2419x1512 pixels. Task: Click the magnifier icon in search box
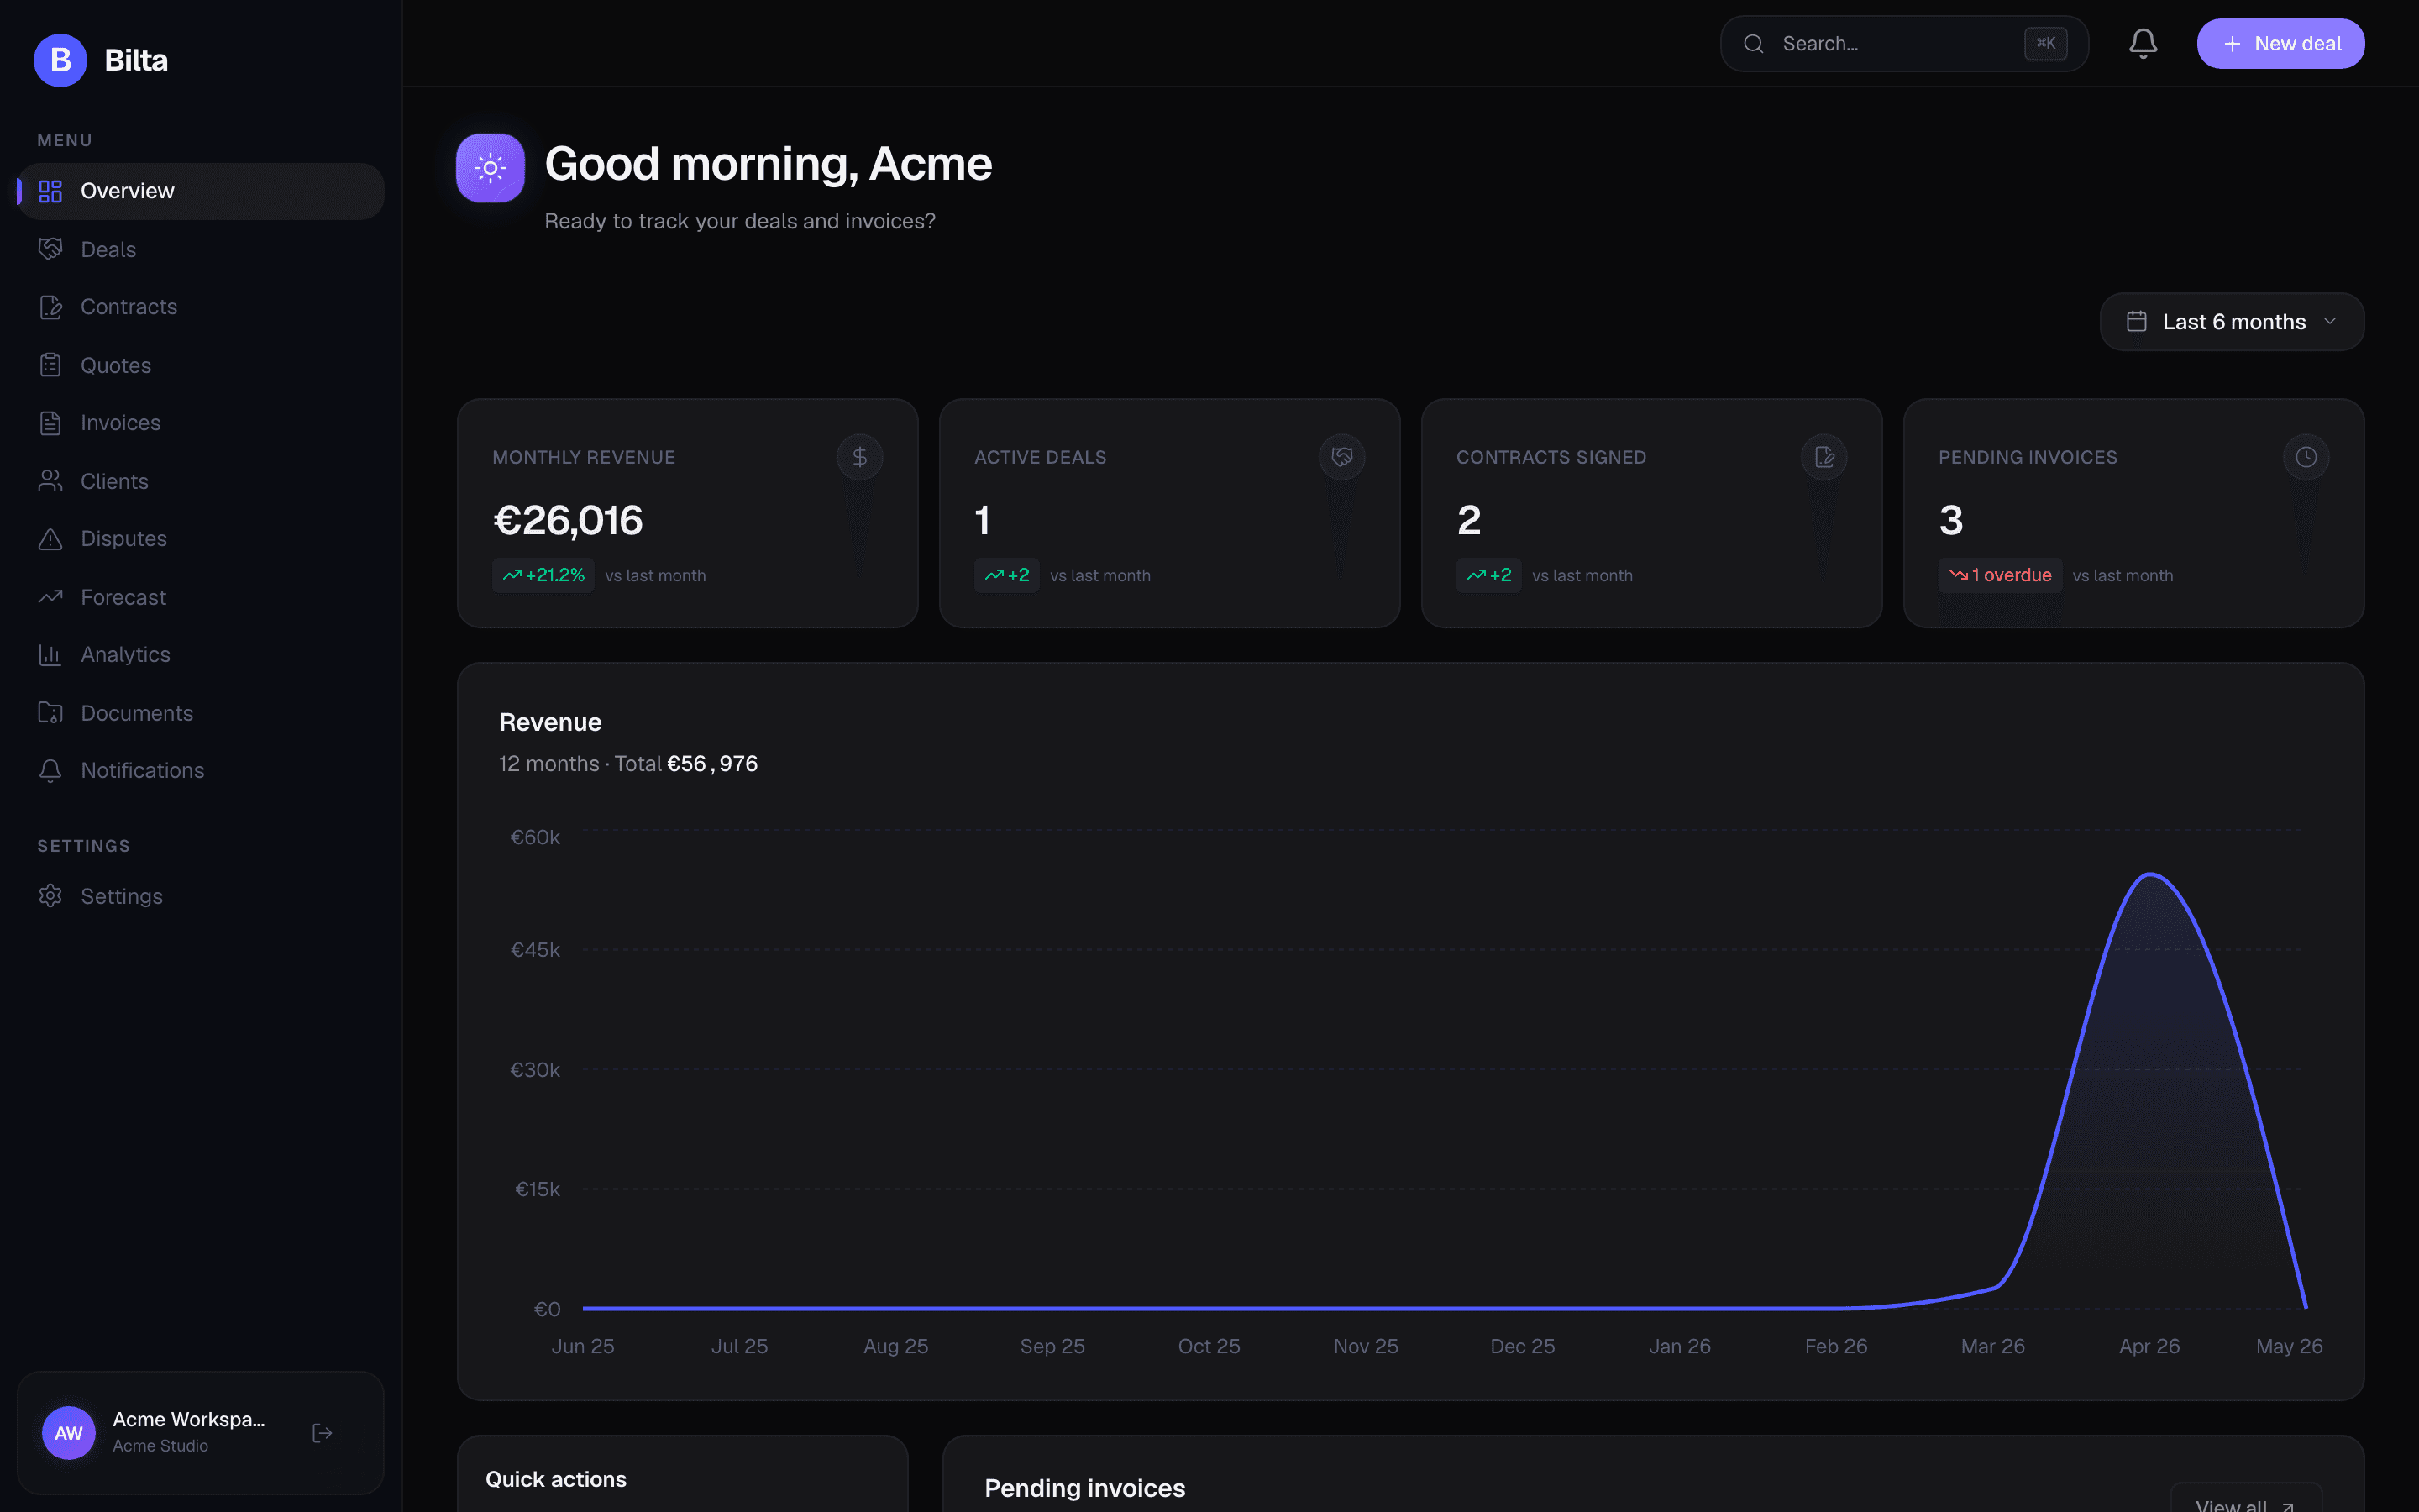click(1753, 43)
